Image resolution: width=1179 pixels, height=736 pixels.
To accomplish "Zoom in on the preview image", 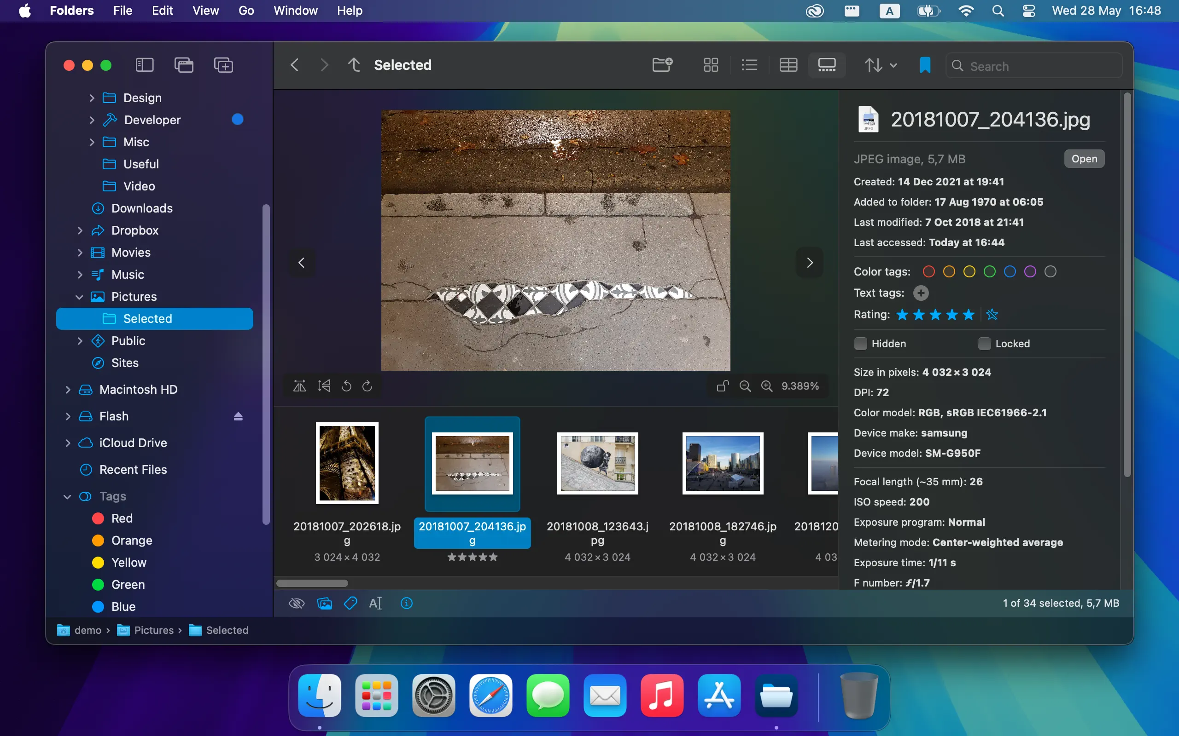I will click(767, 386).
